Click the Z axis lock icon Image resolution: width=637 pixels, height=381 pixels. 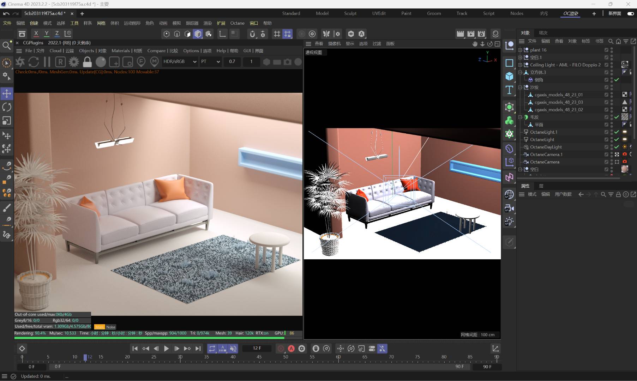[x=57, y=34]
